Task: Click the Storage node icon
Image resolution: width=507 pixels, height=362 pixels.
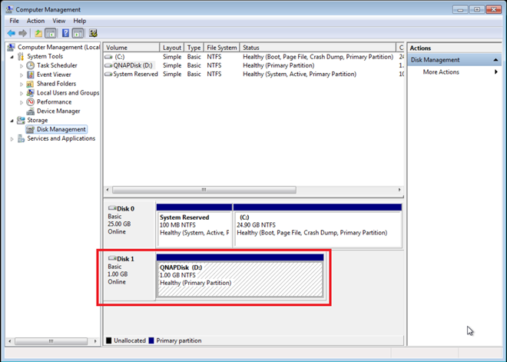Action: point(21,120)
